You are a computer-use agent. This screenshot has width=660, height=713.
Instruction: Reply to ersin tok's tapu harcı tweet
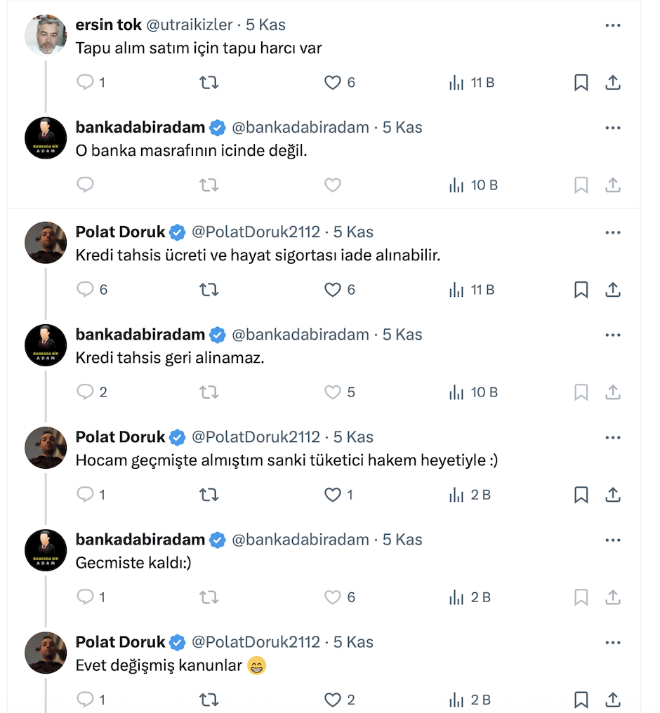click(86, 83)
